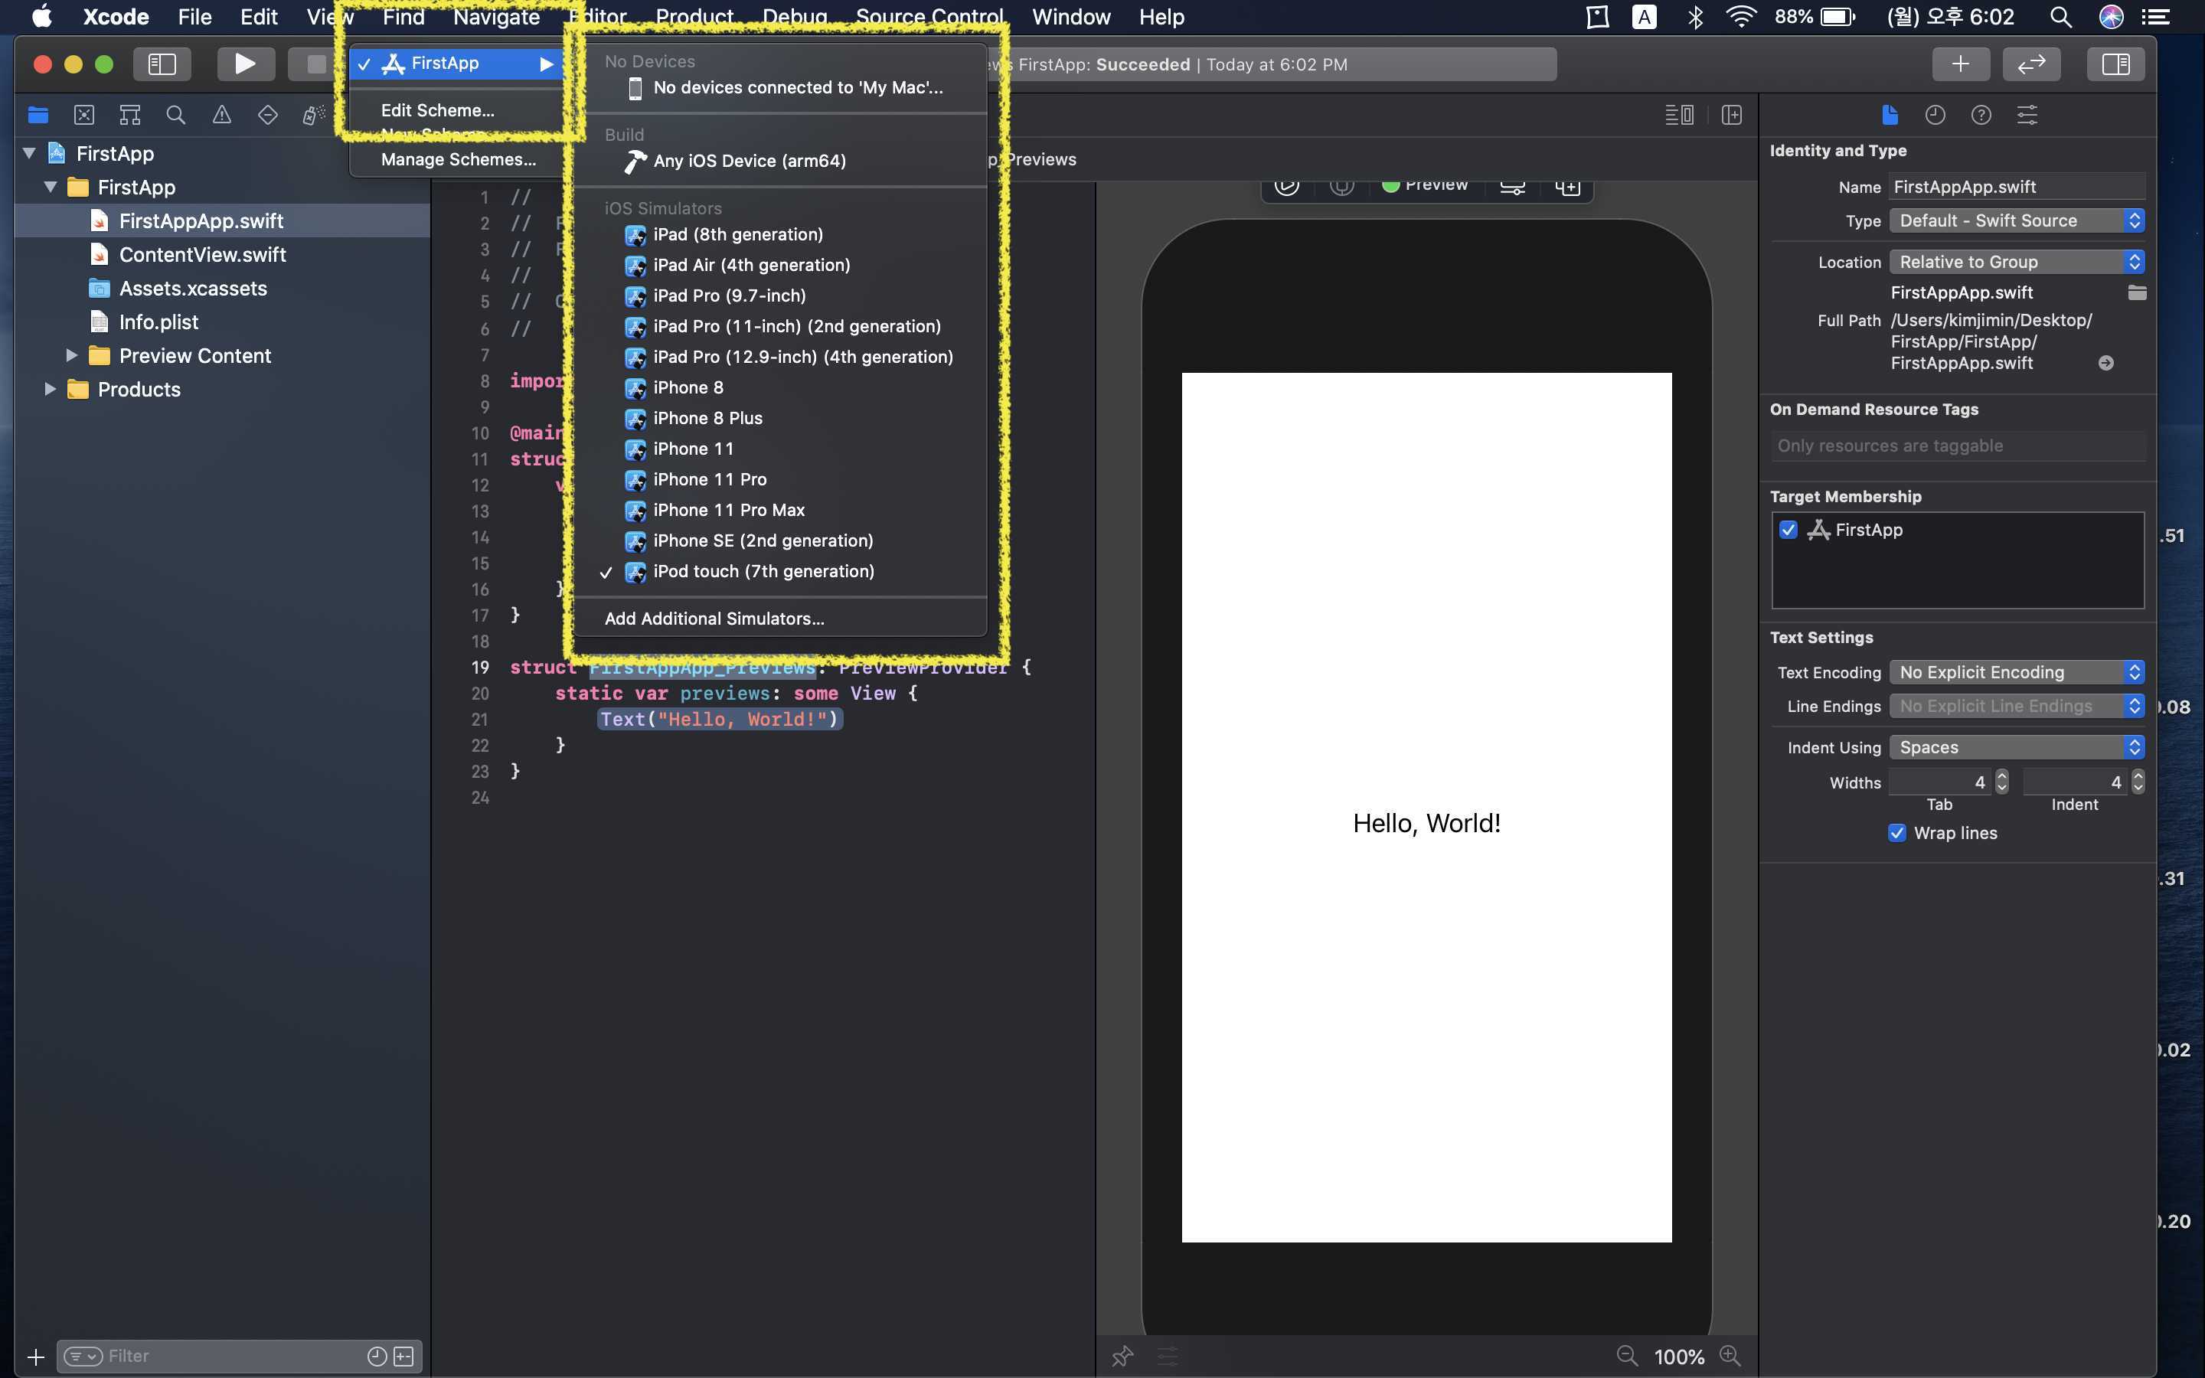Viewport: 2205px width, 1378px height.
Task: Open the Type dropdown Default - Swift Source
Action: pos(2017,220)
